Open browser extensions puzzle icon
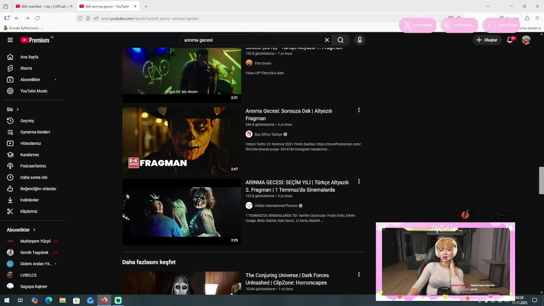The height and width of the screenshot is (306, 544). tap(527, 18)
